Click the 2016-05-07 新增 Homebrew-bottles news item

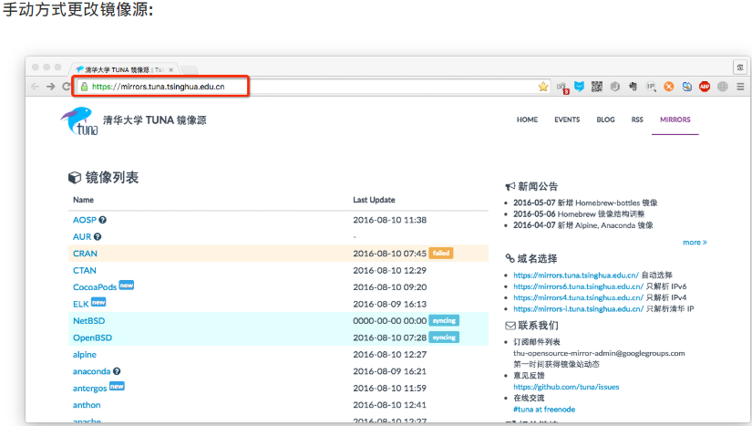(585, 203)
